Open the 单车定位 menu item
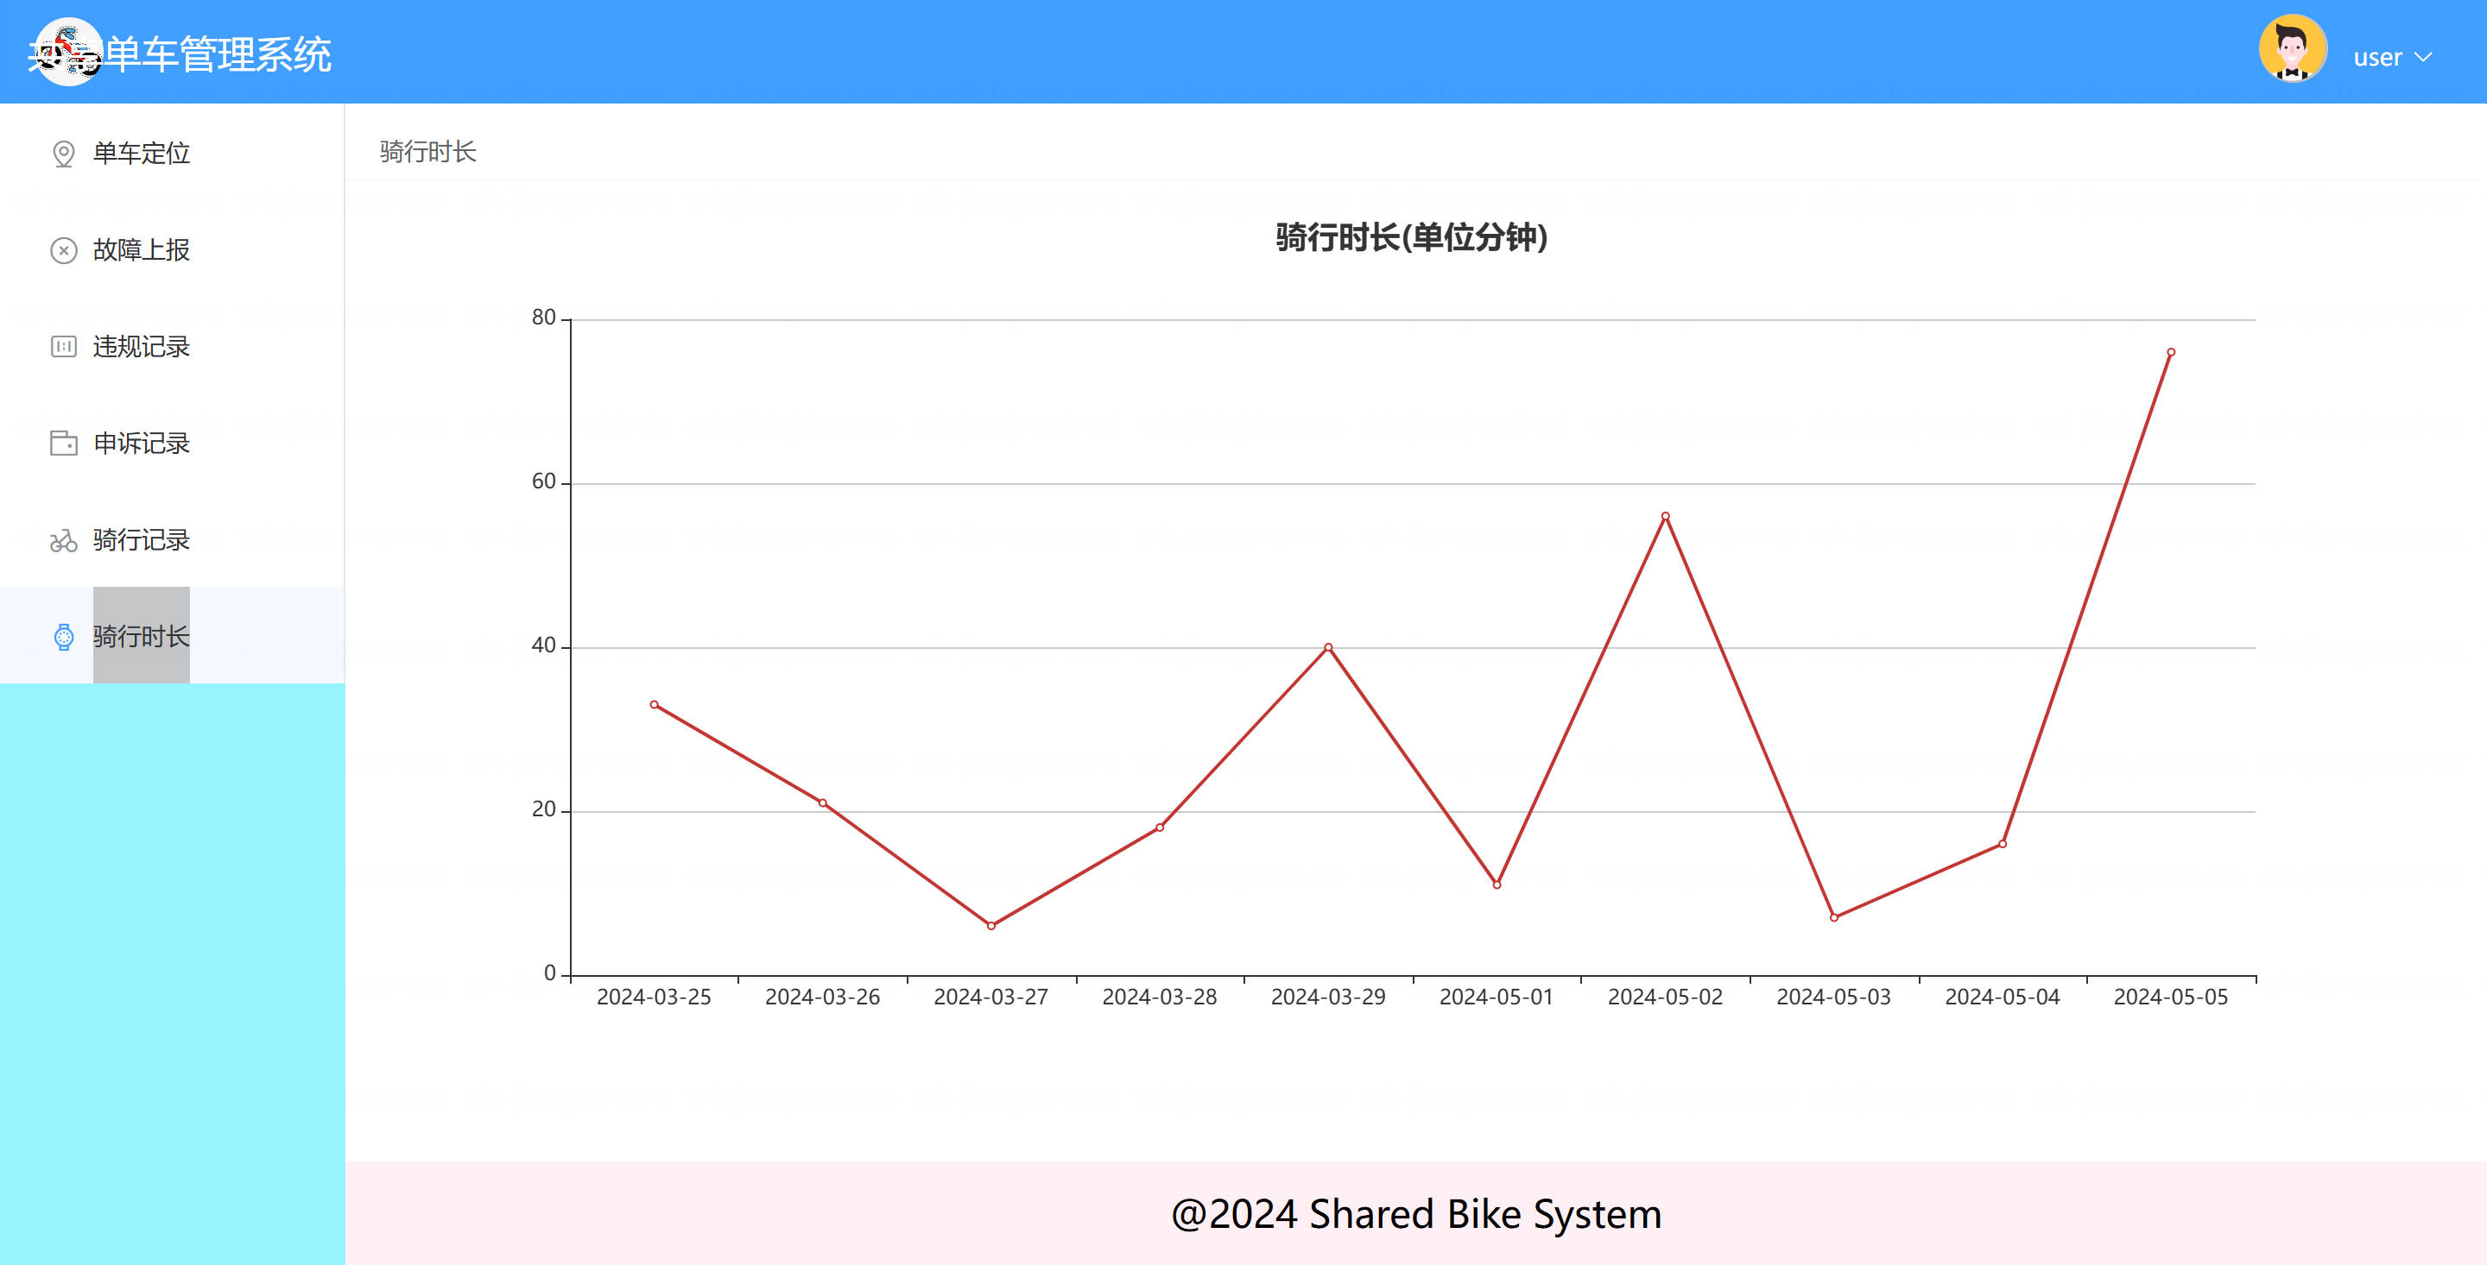 click(x=141, y=154)
